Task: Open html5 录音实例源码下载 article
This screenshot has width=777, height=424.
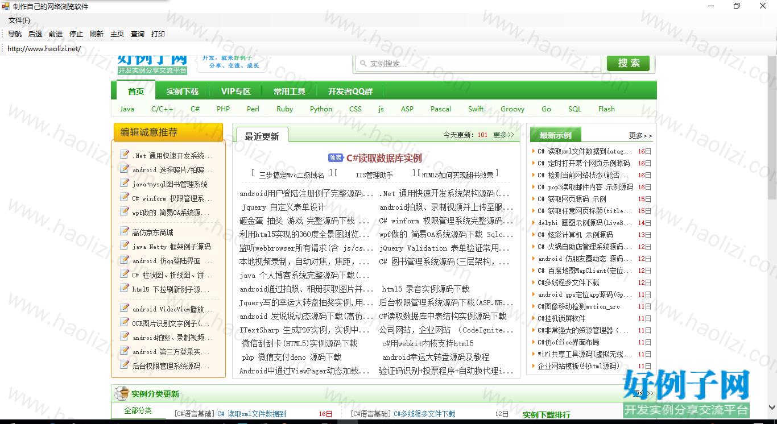Action: (426, 289)
